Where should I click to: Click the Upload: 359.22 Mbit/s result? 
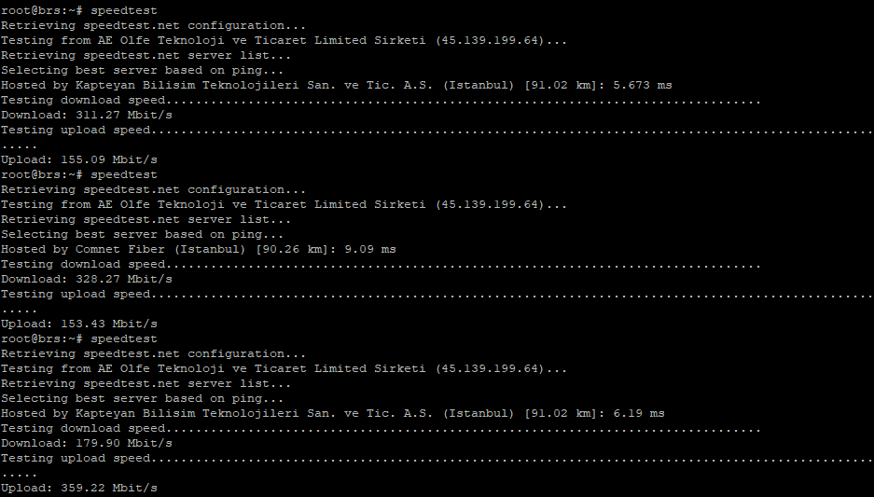(x=79, y=488)
